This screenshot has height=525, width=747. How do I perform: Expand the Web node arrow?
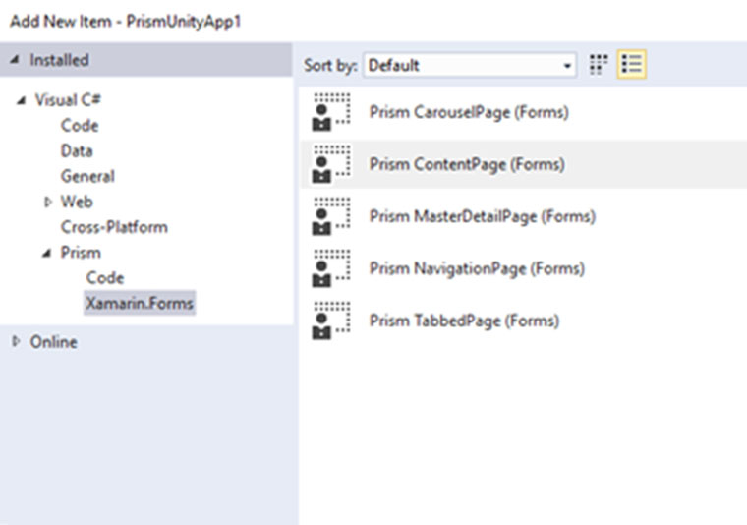pyautogui.click(x=47, y=202)
